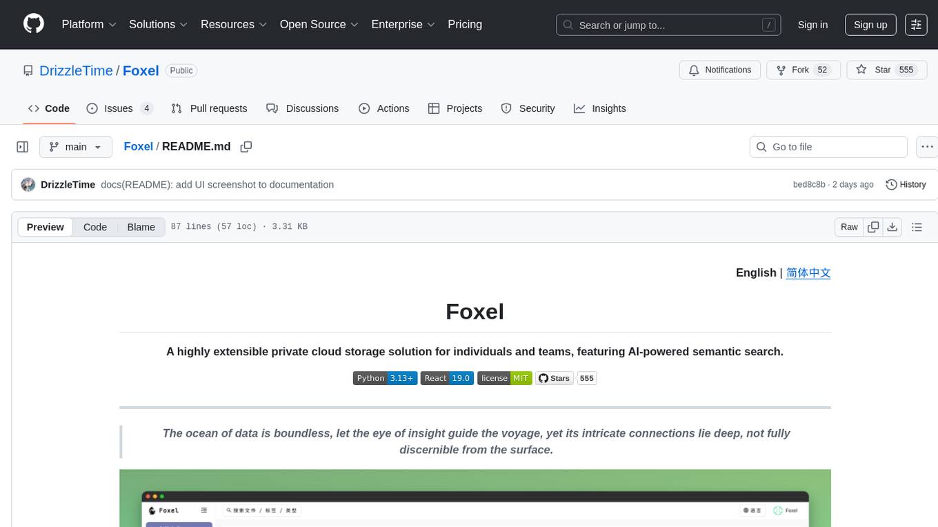Click the fork count 52
The image size is (938, 527).
[x=821, y=70]
